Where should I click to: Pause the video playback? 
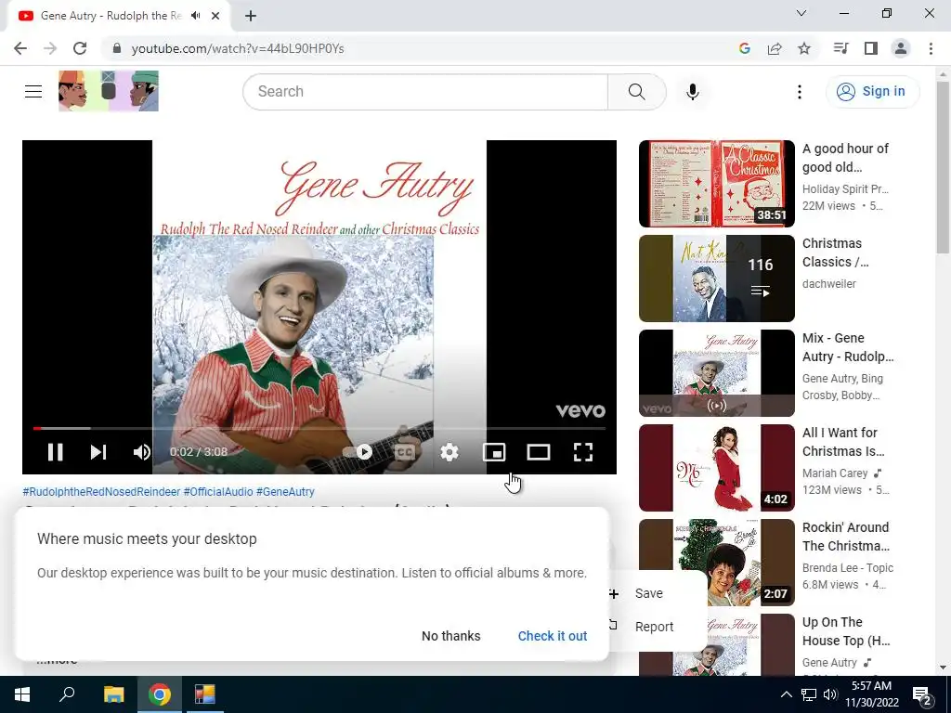click(x=55, y=452)
